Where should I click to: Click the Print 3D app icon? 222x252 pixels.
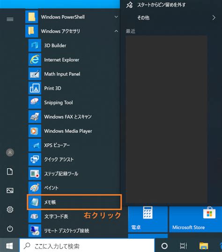tap(35, 88)
